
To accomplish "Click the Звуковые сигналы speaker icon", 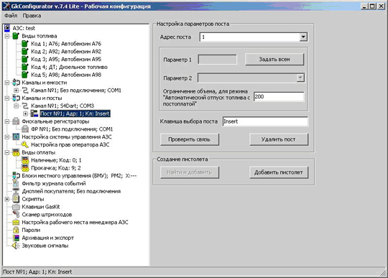I will (x=16, y=246).
